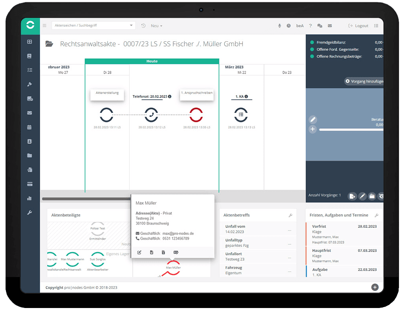Click the horizontal timeline scrollbar

pos(86,199)
